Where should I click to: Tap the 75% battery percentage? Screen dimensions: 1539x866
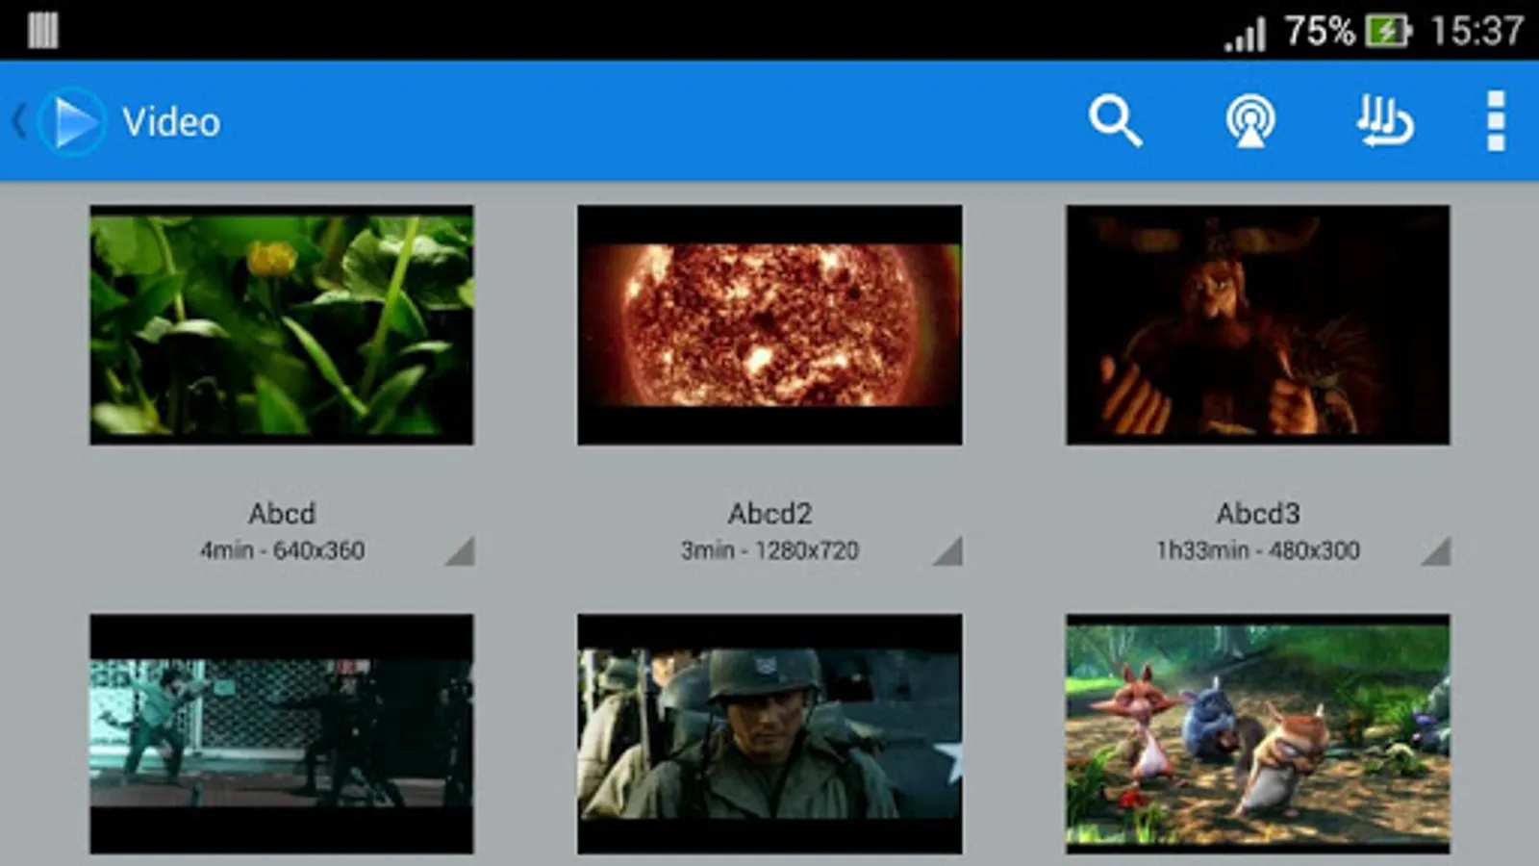(1320, 31)
